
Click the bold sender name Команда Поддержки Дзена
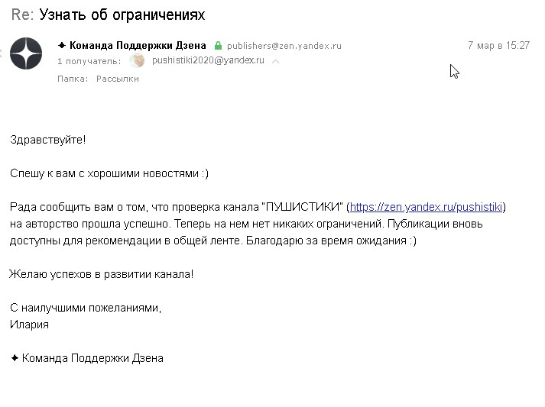138,45
